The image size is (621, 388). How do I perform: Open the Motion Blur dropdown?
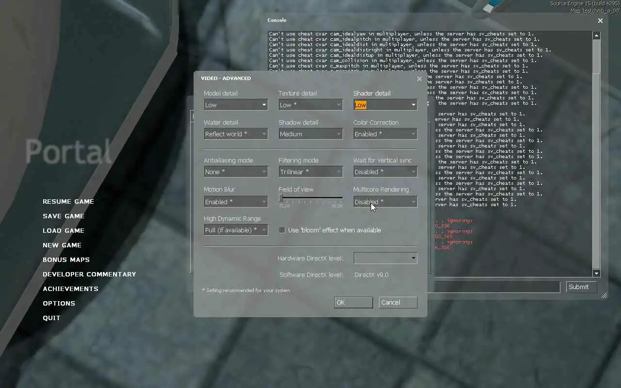(236, 202)
